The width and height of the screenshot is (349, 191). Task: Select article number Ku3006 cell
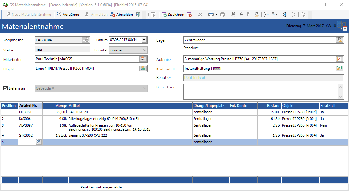tap(30, 119)
